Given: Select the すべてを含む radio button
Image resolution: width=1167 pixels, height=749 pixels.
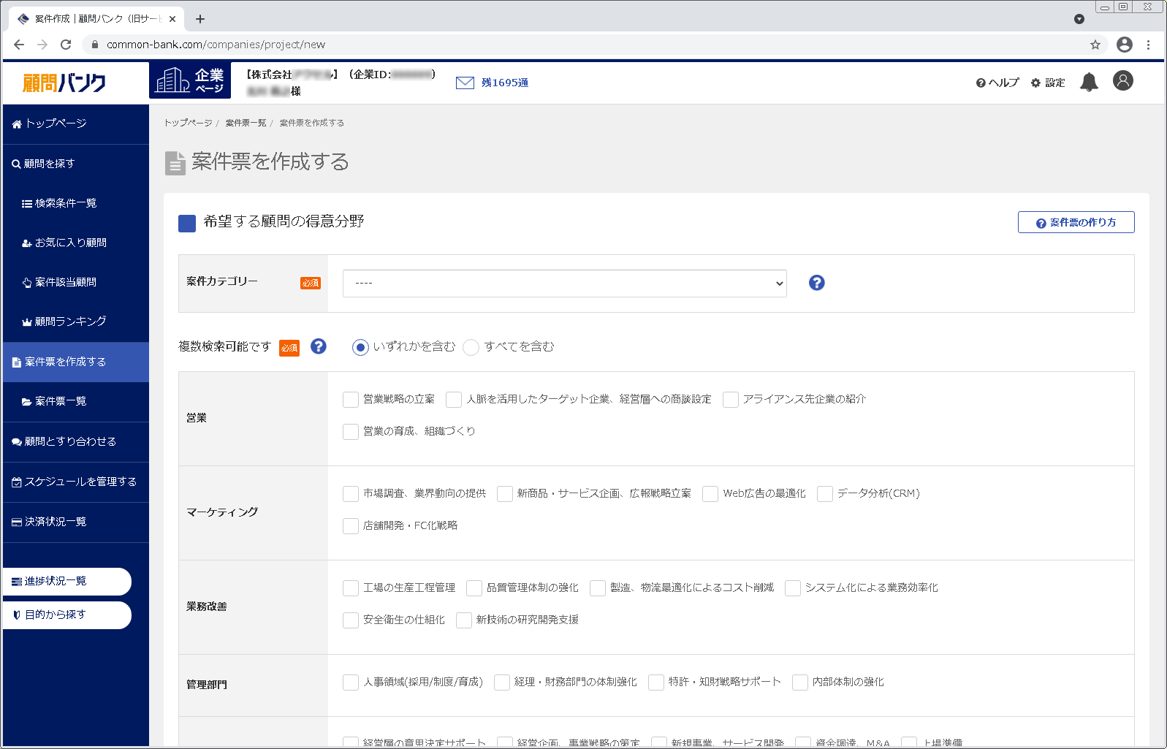Looking at the screenshot, I should [471, 347].
